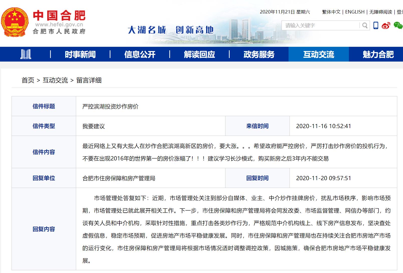Switch language to ENGLISH
403x273 pixels.
point(355,12)
